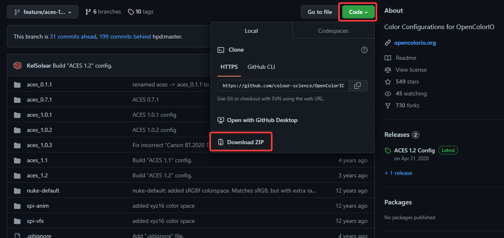504x238 pixels.
Task: Open with GitHub Desktop
Action: coord(262,120)
